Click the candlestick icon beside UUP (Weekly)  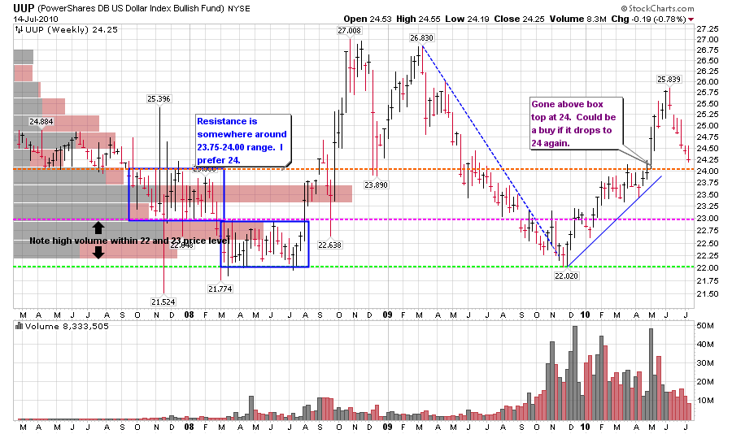click(19, 30)
